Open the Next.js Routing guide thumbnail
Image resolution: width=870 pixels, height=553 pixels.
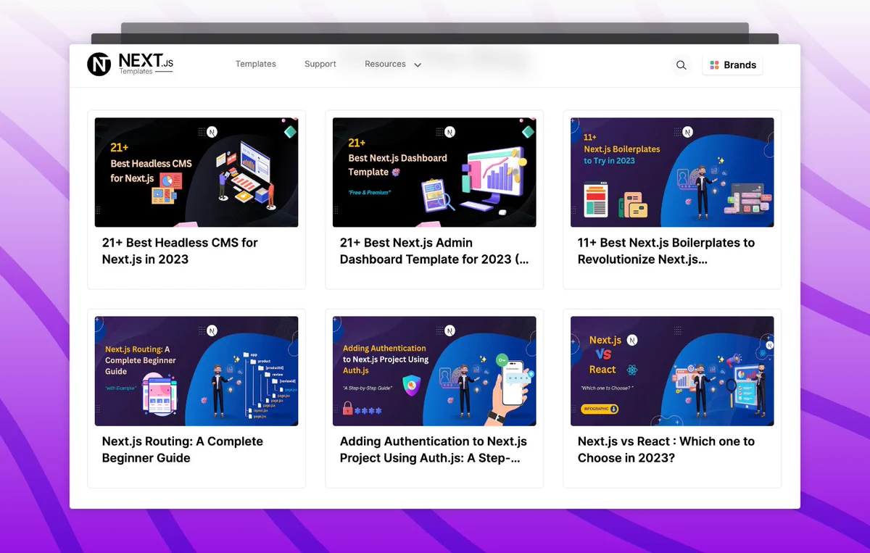(196, 371)
